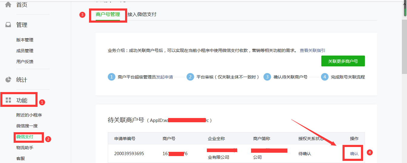Viewport: 407px width, 163px height.
Task: Click the Statistics (统计) pie chart icon
Action: [8, 80]
